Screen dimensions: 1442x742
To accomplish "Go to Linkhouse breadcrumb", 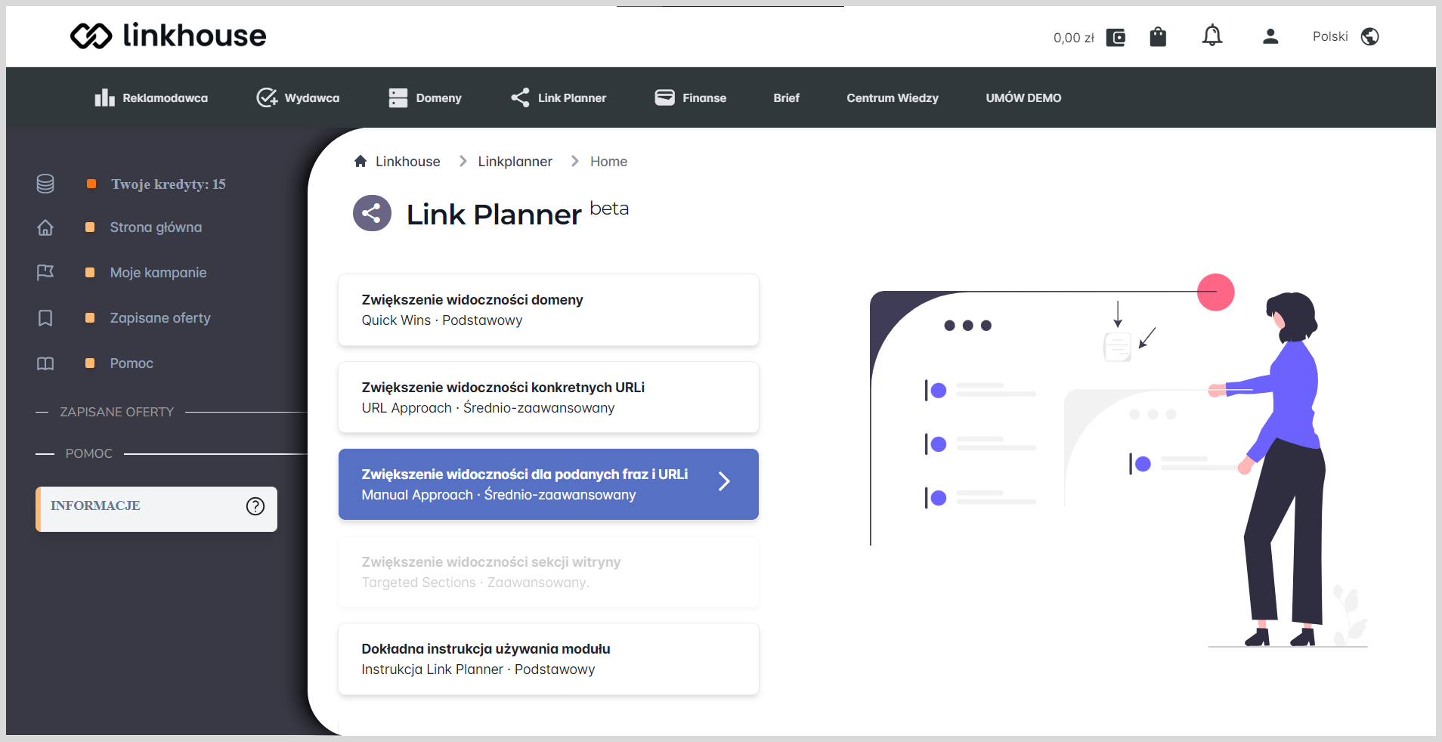I will [x=407, y=162].
